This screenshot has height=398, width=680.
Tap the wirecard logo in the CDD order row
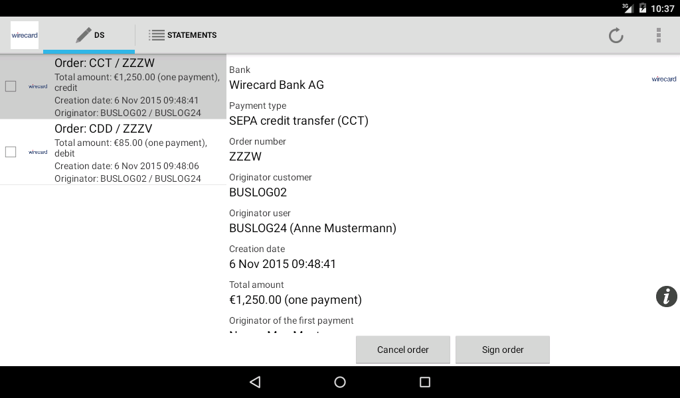pos(38,152)
